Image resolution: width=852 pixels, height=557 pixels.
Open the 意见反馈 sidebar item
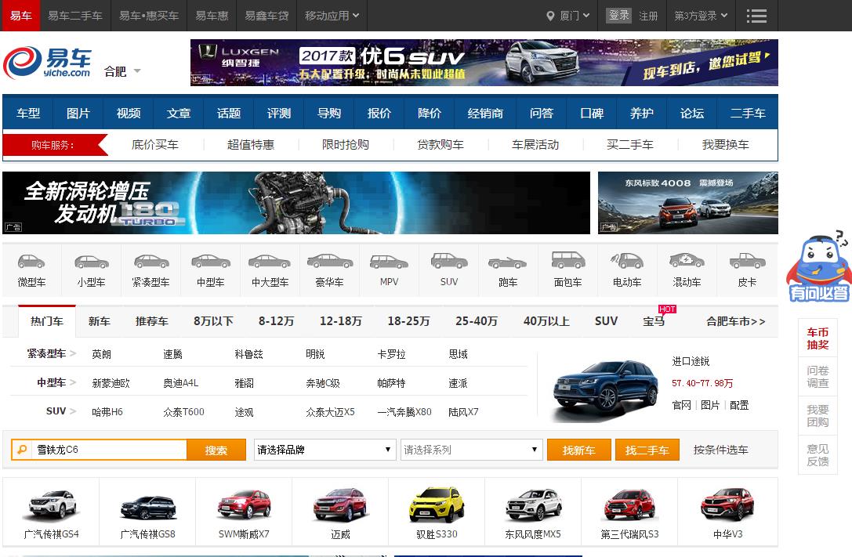(818, 455)
